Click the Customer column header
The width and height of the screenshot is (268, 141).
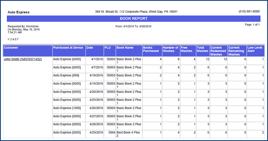[x=11, y=48]
